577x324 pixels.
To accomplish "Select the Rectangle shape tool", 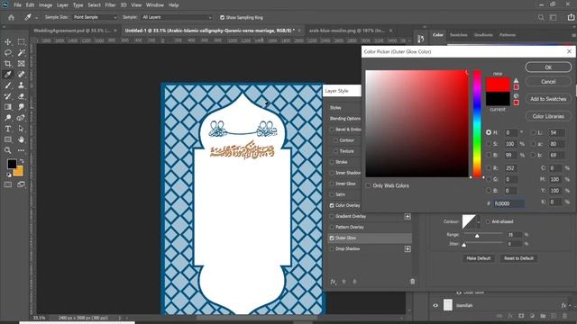I will [8, 139].
